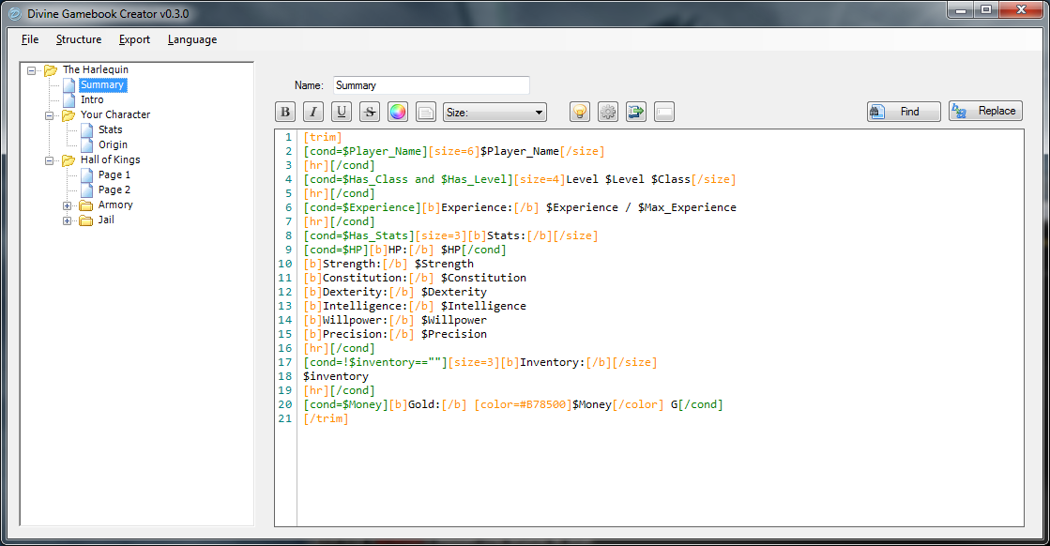The width and height of the screenshot is (1050, 546).
Task: Click the Stats page icon
Action: coord(87,129)
